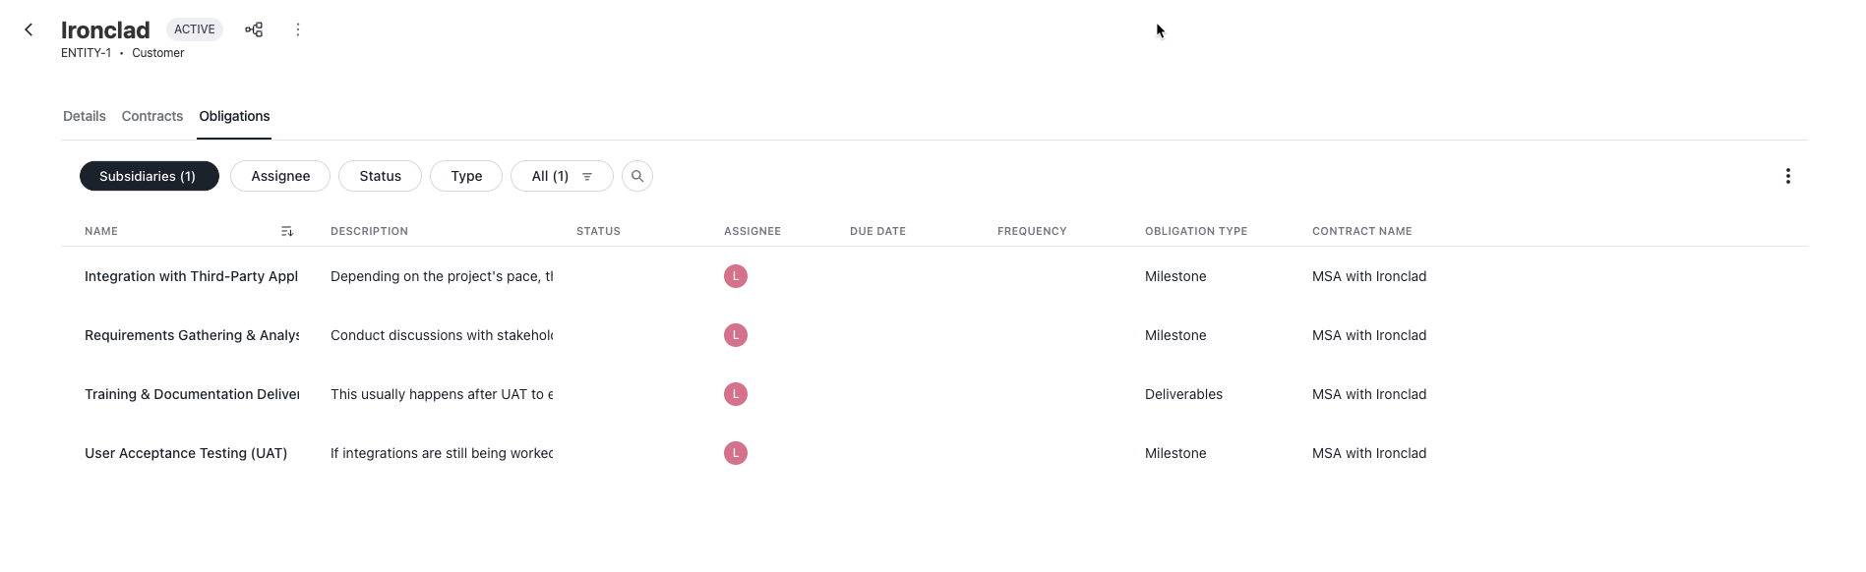Expand the Type filter dropdown

[x=466, y=176]
